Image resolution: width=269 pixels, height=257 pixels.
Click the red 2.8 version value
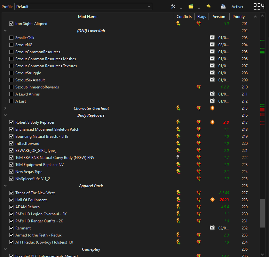pyautogui.click(x=226, y=122)
